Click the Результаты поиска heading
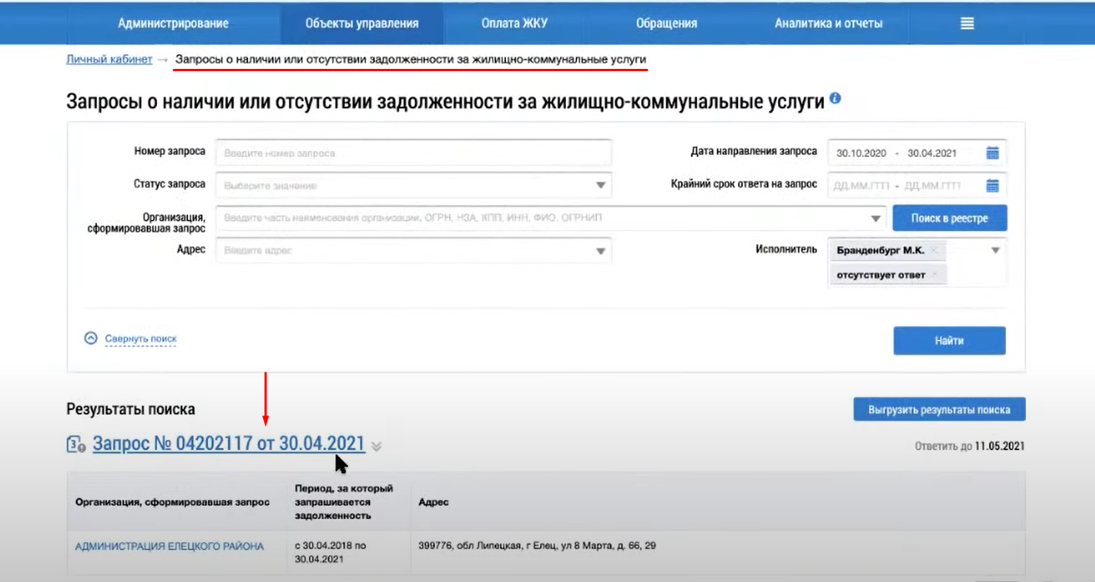1095x582 pixels. pyautogui.click(x=131, y=409)
